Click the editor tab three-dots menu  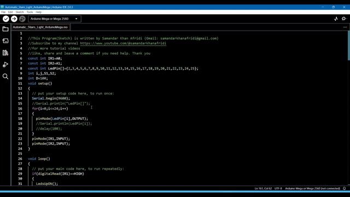click(x=345, y=27)
